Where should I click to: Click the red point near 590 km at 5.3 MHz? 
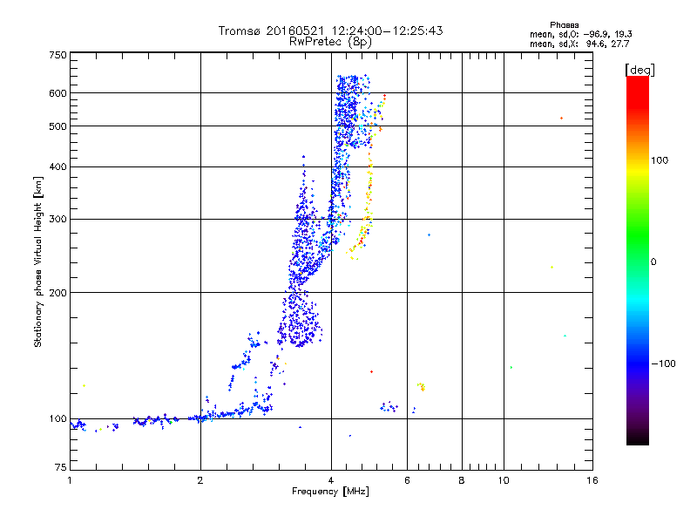coord(384,96)
